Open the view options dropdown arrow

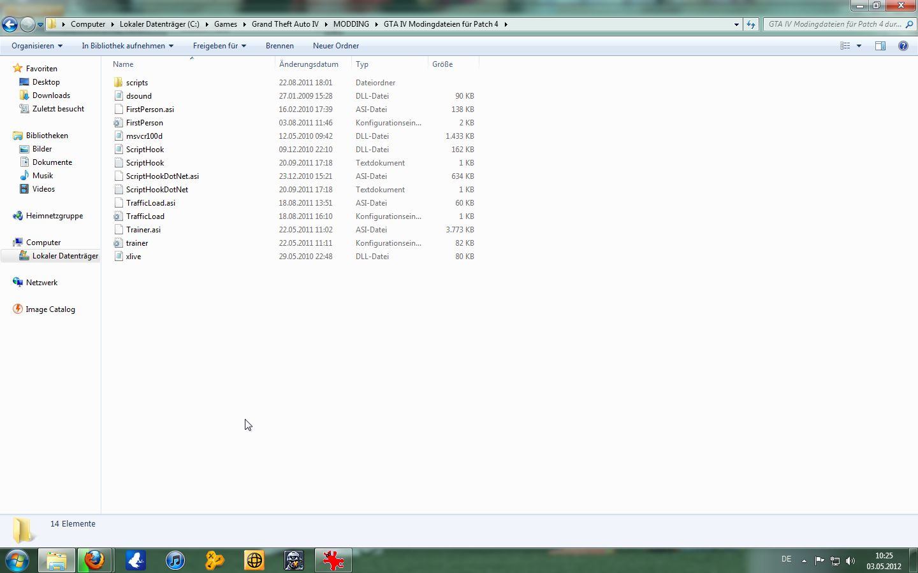click(x=859, y=46)
